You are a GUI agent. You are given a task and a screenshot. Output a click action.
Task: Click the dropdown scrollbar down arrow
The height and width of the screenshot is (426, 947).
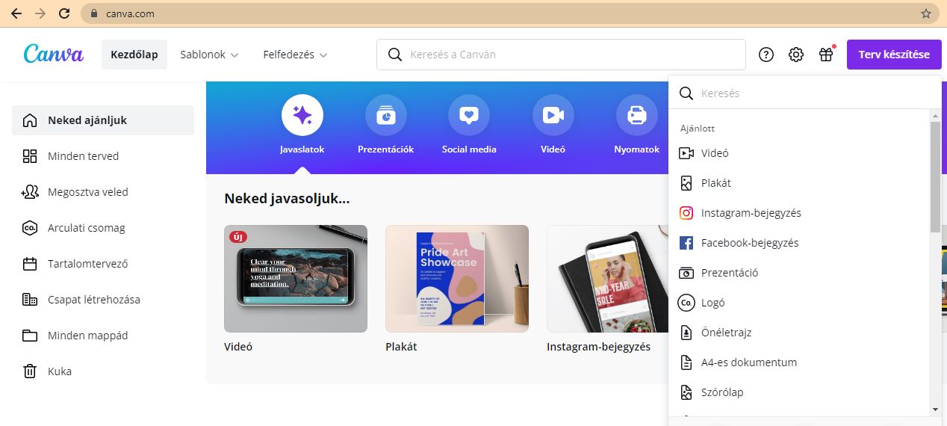pyautogui.click(x=935, y=410)
